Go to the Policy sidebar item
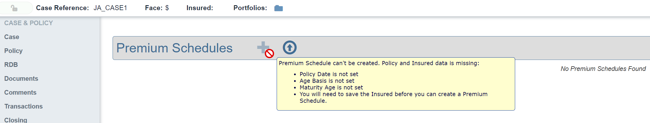 click(13, 51)
